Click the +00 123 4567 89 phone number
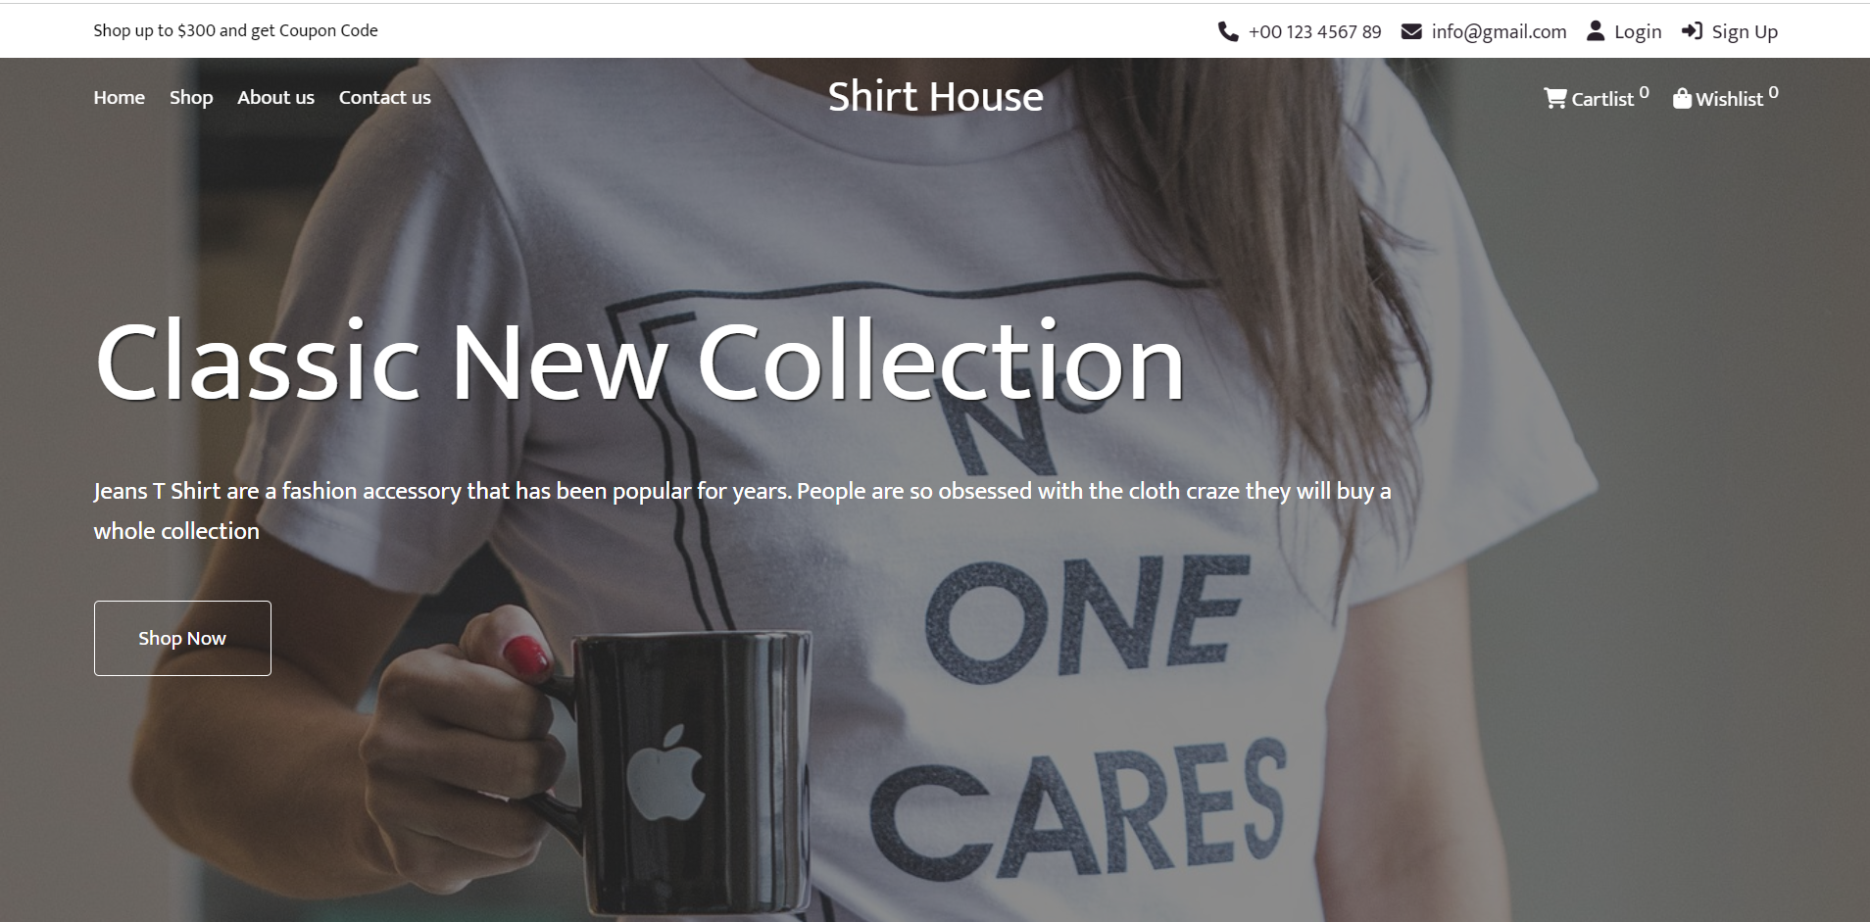This screenshot has width=1870, height=922. (x=1314, y=31)
